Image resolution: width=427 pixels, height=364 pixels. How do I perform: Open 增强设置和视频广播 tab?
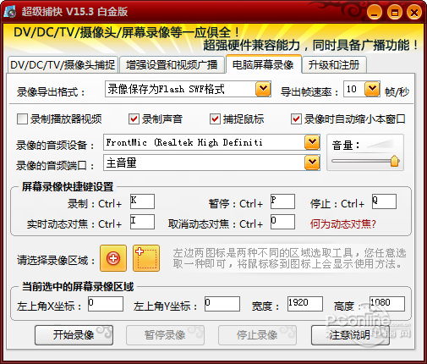[x=172, y=65]
